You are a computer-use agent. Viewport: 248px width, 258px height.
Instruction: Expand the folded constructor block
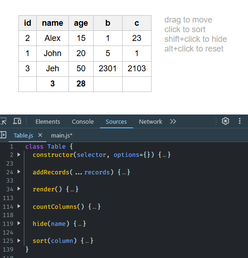pyautogui.click(x=19, y=155)
